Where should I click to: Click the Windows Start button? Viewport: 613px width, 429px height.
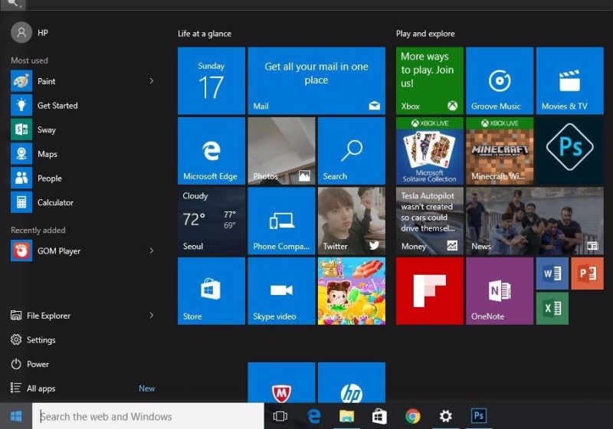point(15,416)
